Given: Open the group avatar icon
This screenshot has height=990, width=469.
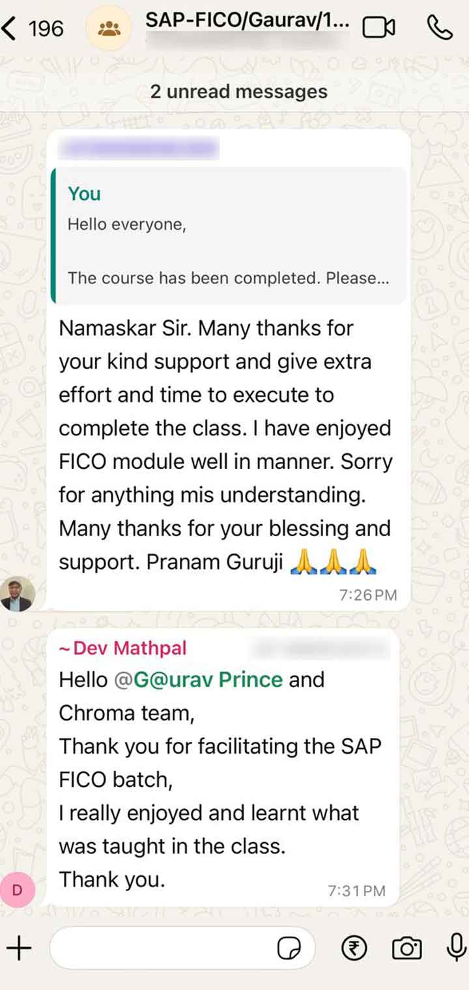Looking at the screenshot, I should click(108, 28).
